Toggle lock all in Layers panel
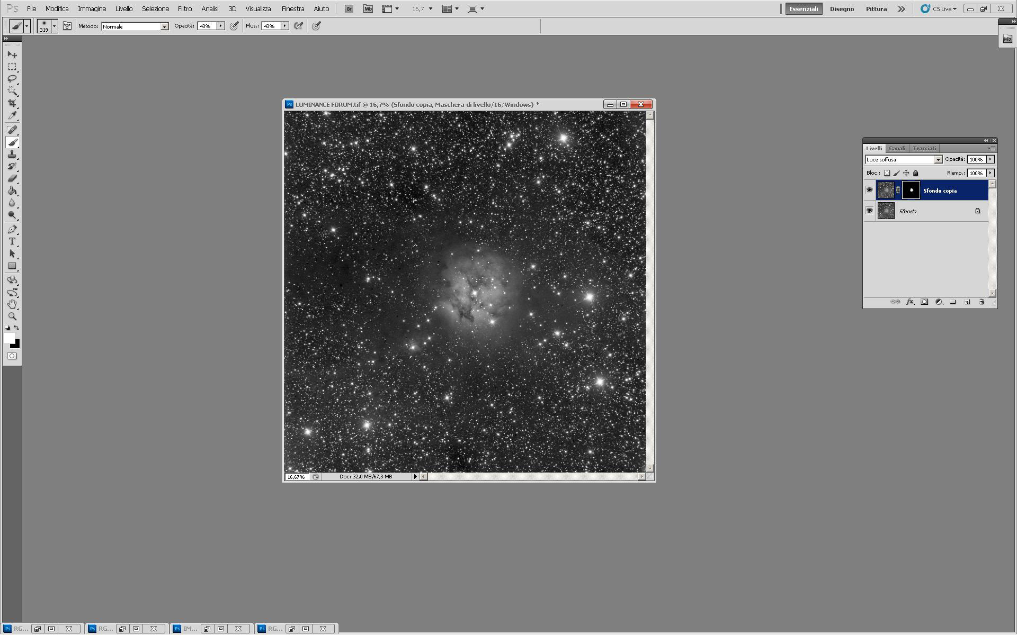The height and width of the screenshot is (635, 1017). tap(916, 173)
